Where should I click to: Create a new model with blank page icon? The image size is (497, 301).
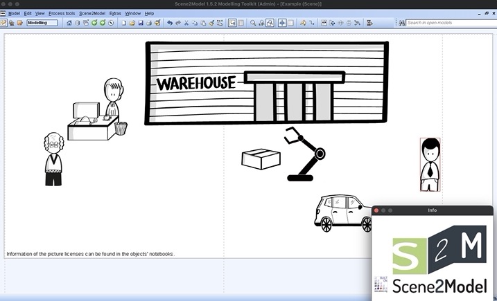[x=124, y=23]
